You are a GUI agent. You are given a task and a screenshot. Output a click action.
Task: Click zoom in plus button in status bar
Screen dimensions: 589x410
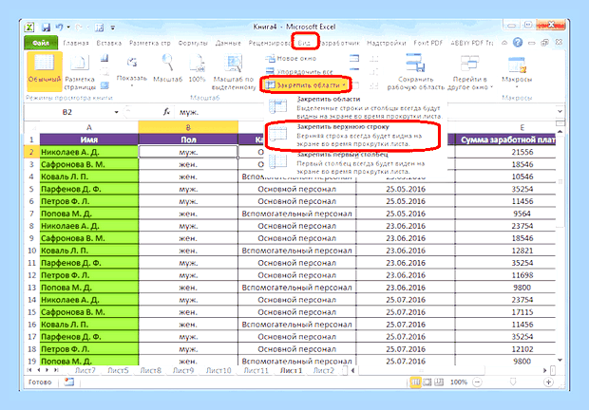click(x=548, y=382)
